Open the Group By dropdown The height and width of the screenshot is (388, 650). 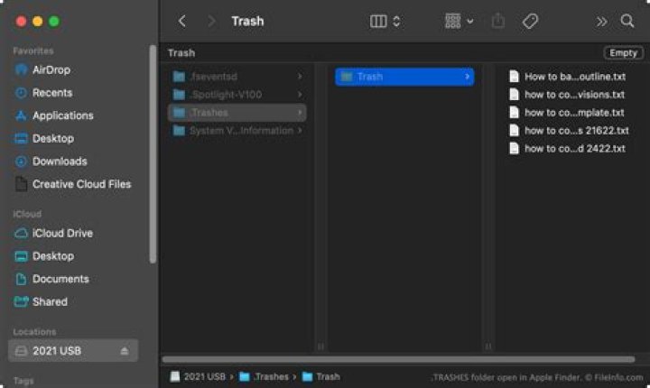click(459, 21)
